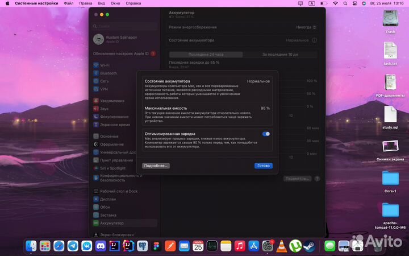
Task: Switch to За последние 10 дн tab
Action: pyautogui.click(x=280, y=55)
